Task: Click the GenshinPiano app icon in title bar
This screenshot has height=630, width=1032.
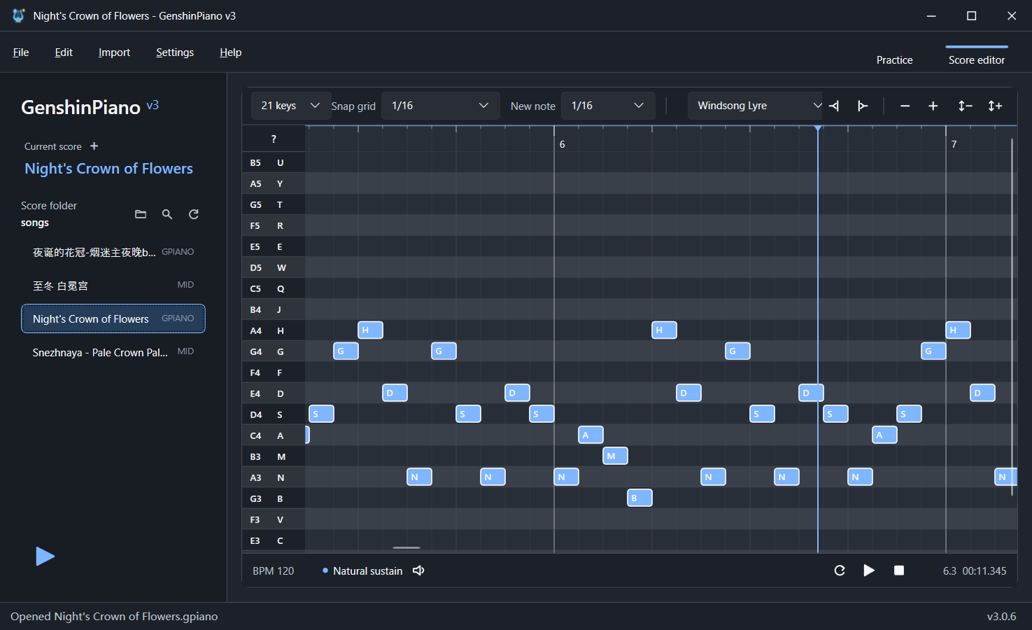Action: [19, 15]
